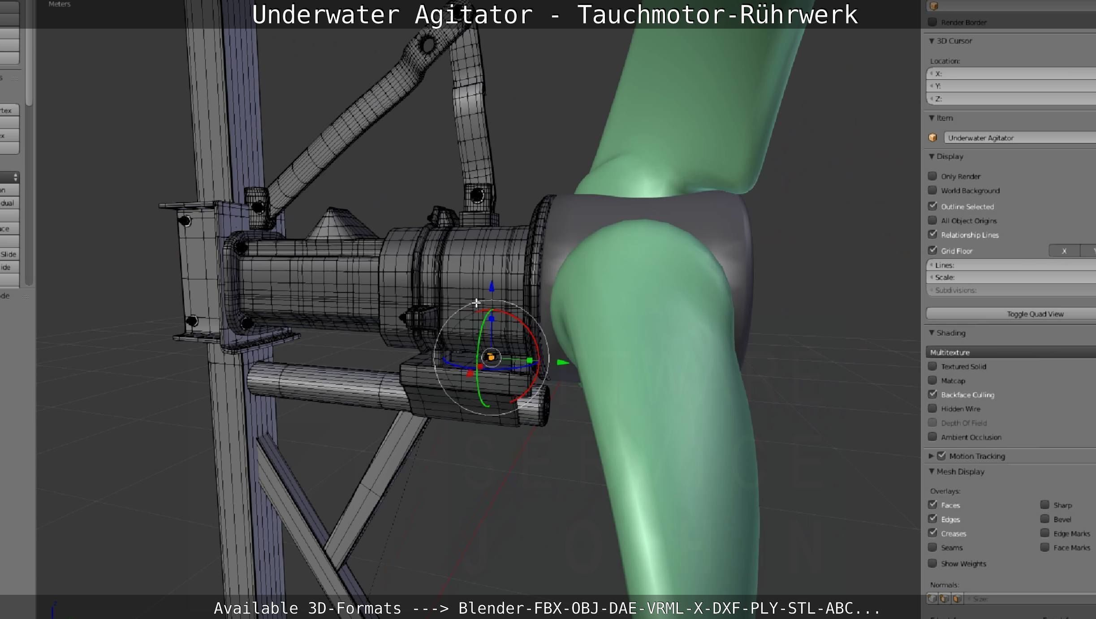Click the Slide button in left tool panel
The width and height of the screenshot is (1096, 619).
9,254
